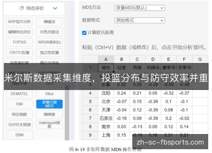Click the 城市 header cell
The height and width of the screenshot is (153, 212).
click(x=106, y=68)
